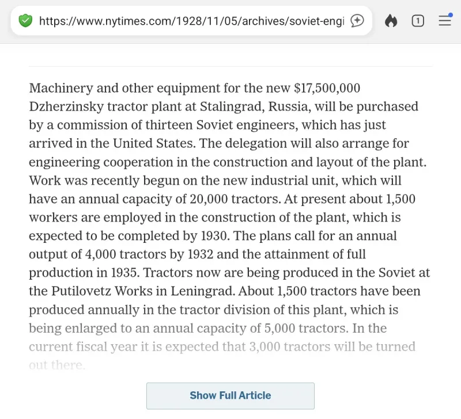Tap the green privacy shield icon
The height and width of the screenshot is (419, 461).
(25, 21)
